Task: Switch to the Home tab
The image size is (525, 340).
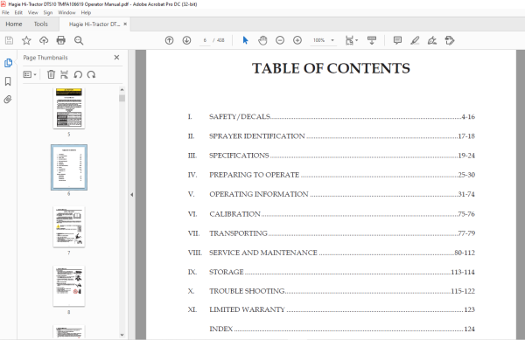Action: coord(14,24)
